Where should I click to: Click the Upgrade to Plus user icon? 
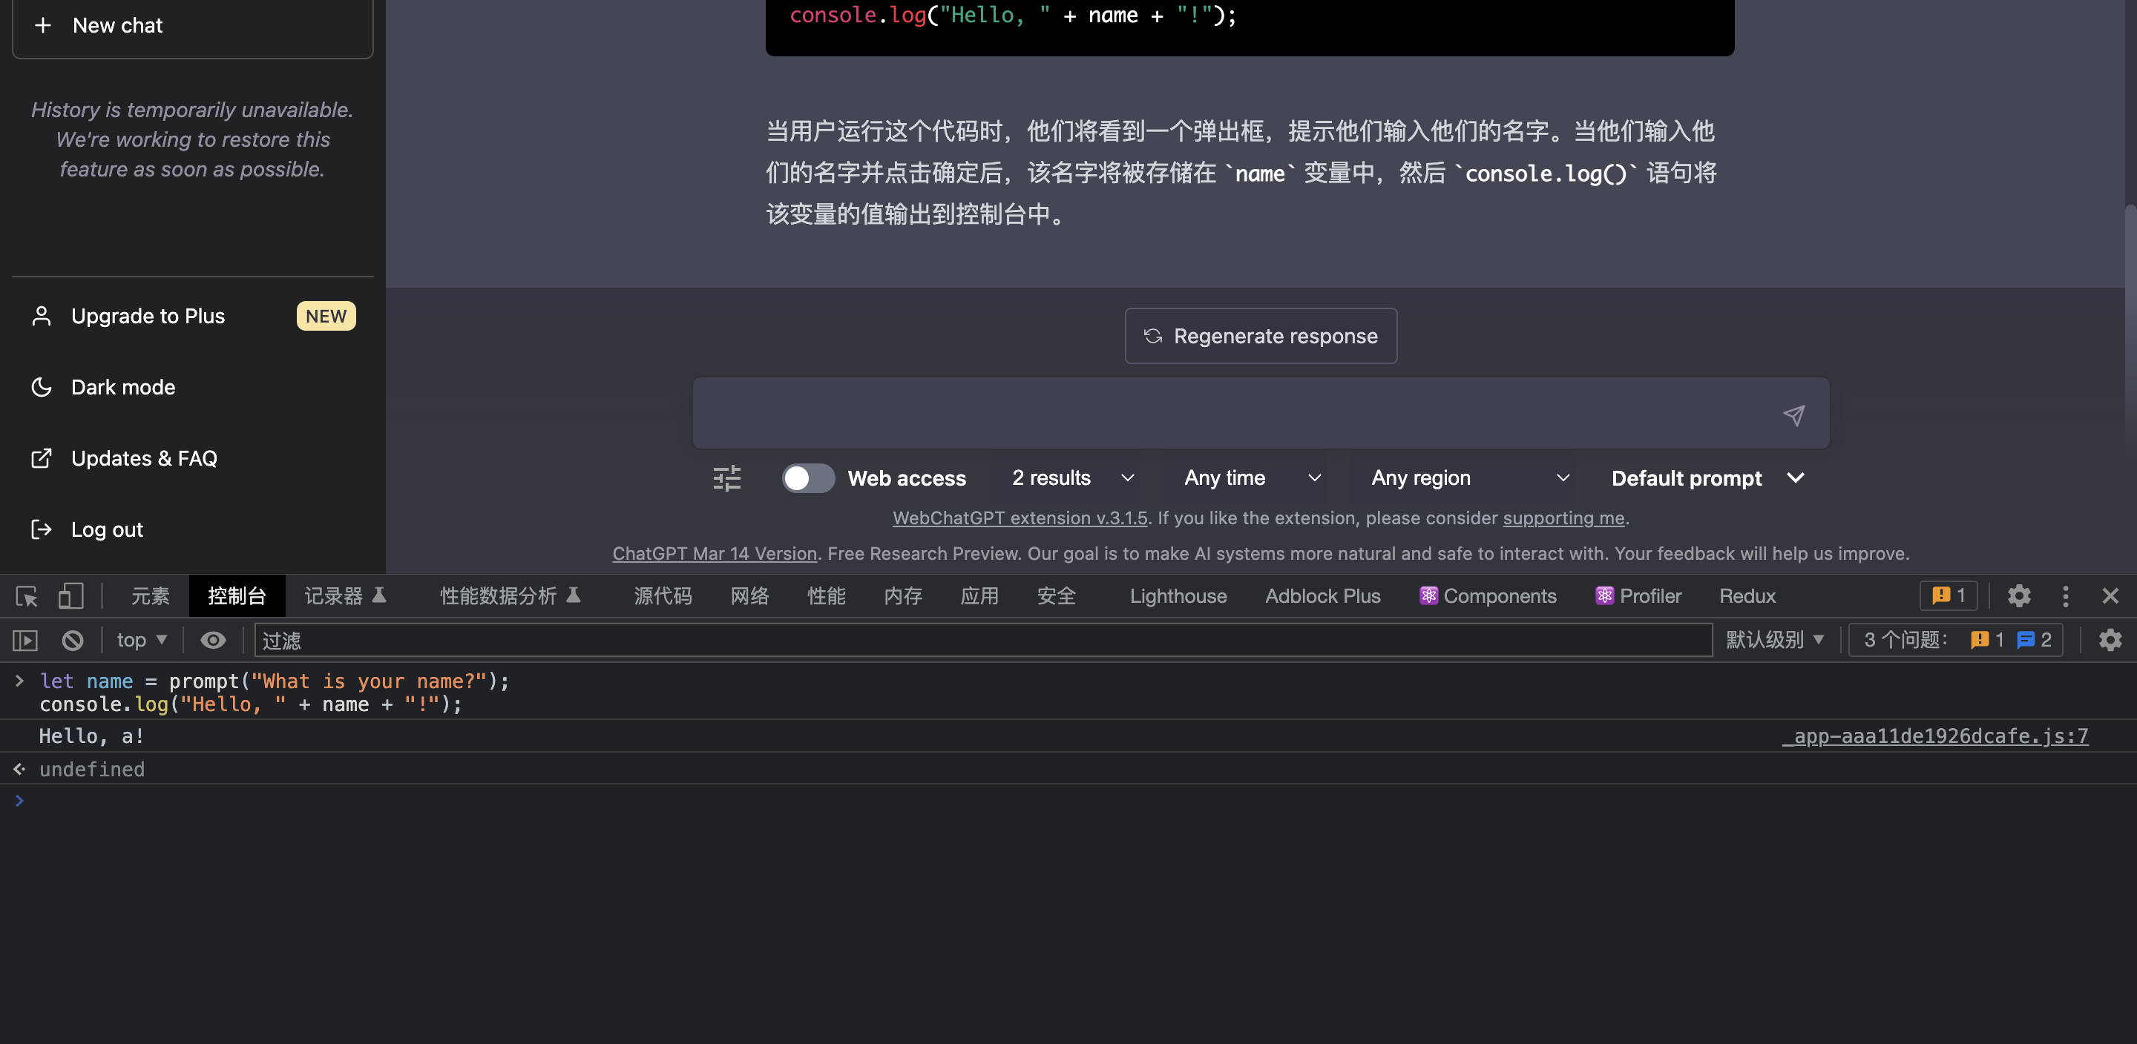tap(42, 316)
